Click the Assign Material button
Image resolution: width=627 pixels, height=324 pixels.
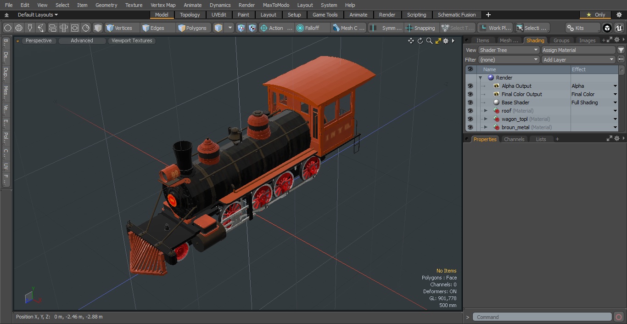pyautogui.click(x=577, y=50)
